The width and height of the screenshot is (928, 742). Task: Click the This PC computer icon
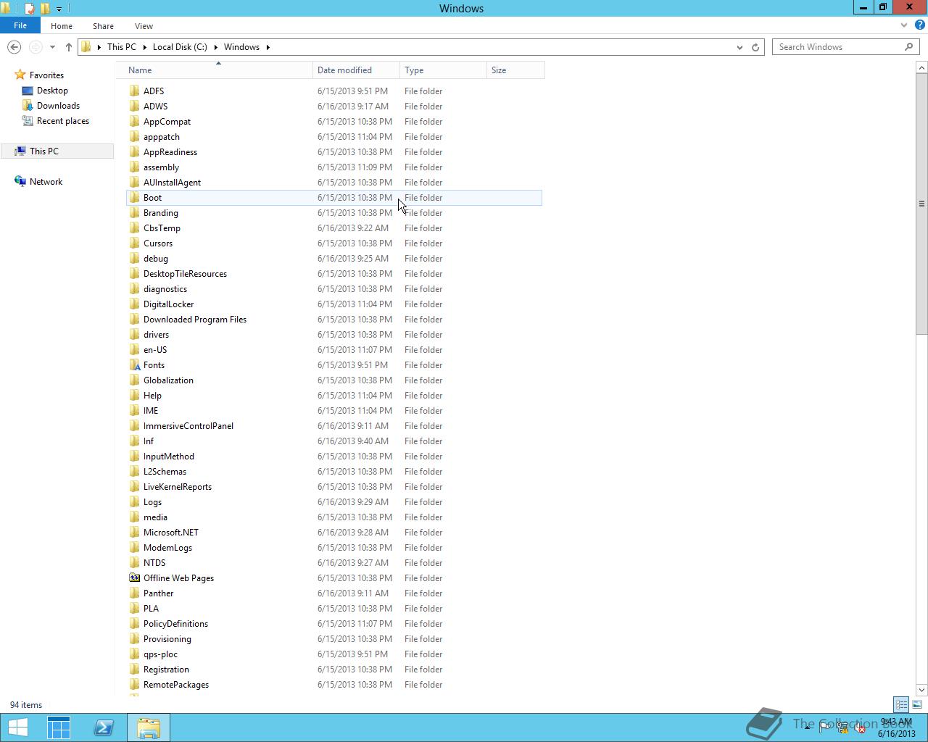click(20, 151)
